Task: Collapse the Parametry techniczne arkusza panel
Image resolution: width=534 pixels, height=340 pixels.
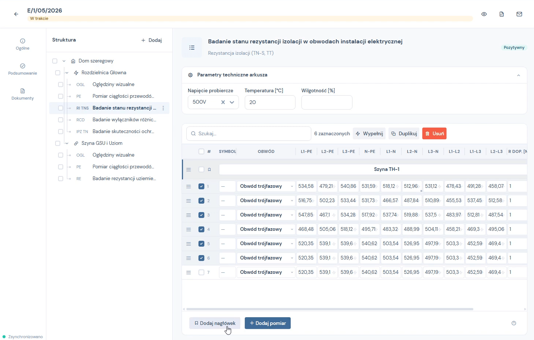Action: (519, 75)
